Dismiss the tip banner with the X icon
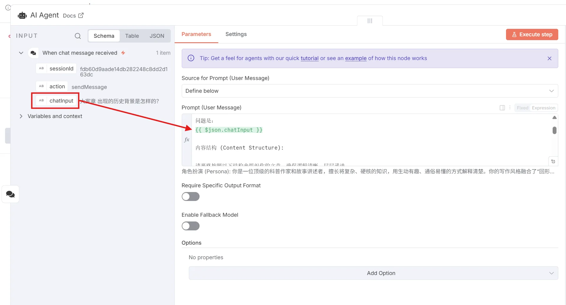The width and height of the screenshot is (566, 305). pyautogui.click(x=549, y=59)
